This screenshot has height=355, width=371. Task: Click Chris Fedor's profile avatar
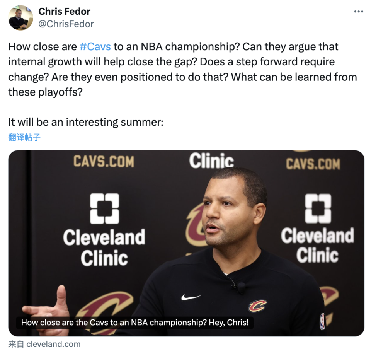(21, 18)
